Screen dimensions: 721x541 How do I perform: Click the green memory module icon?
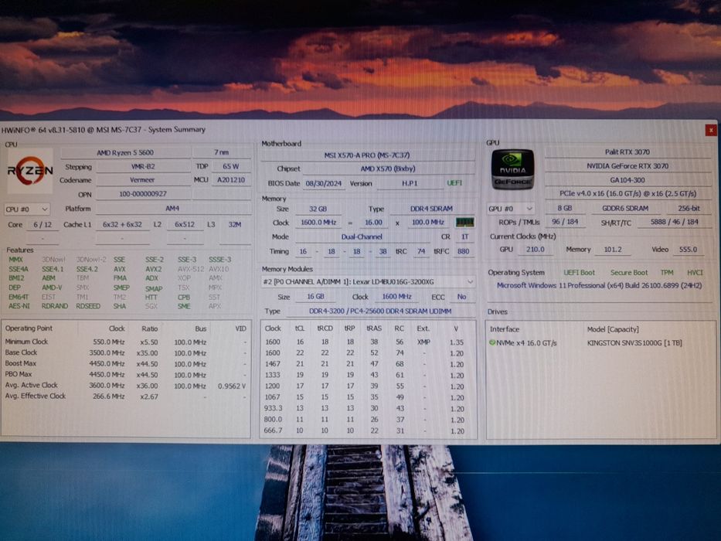point(464,223)
